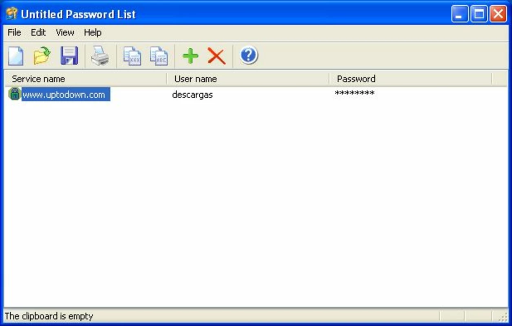This screenshot has height=326, width=512.
Task: Create a new password list
Action: click(16, 56)
